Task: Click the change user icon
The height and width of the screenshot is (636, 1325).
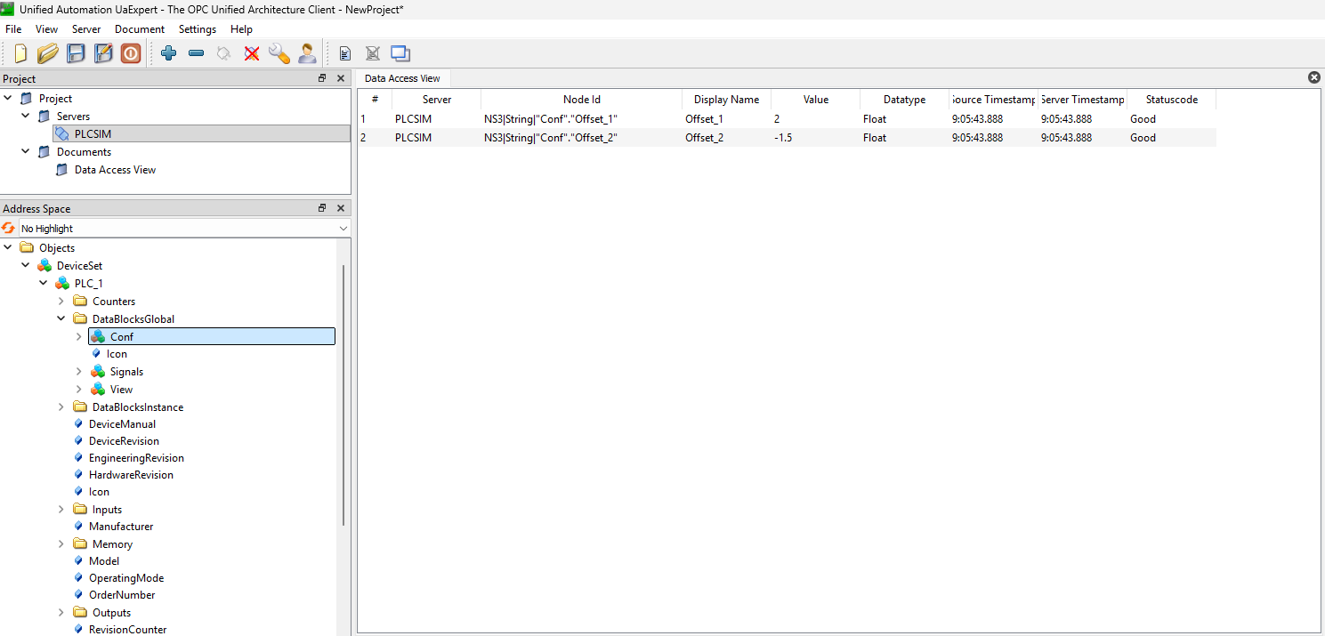Action: pyautogui.click(x=307, y=53)
